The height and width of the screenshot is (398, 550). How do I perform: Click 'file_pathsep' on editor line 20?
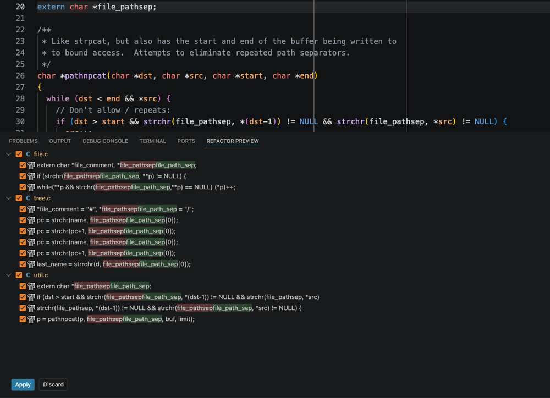point(125,7)
